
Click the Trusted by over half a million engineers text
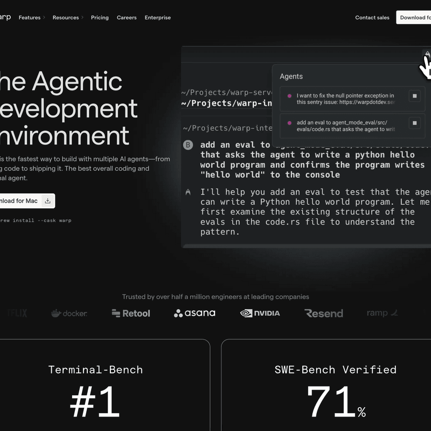coord(215,297)
